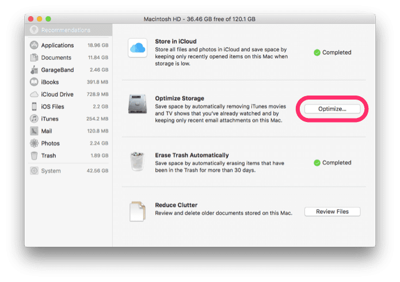Screen dimensions: 400x282
Task: Click the 42.56 GB System size
Action: point(97,170)
